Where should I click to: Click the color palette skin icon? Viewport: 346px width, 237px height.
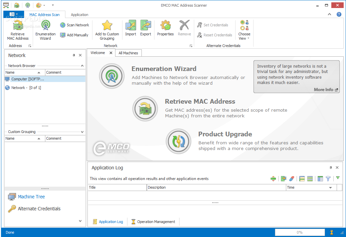click(x=39, y=5)
